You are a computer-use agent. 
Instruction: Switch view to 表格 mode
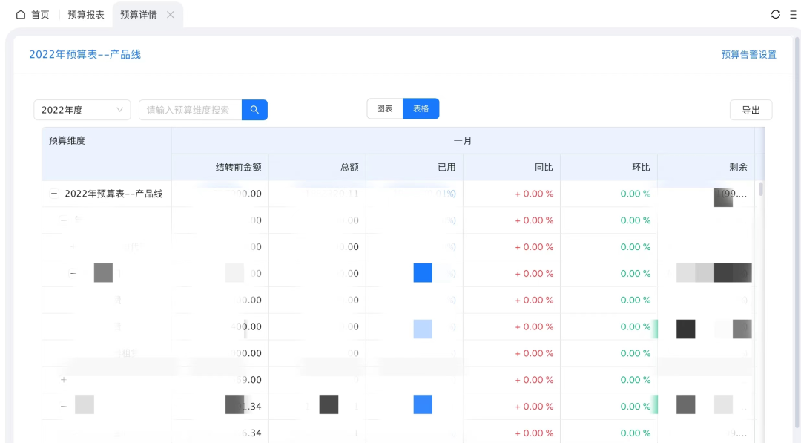[x=421, y=108]
